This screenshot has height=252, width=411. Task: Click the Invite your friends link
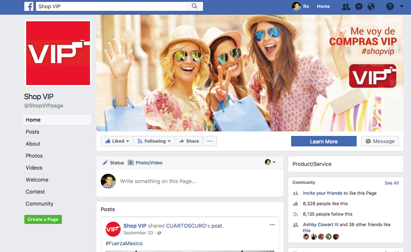coord(323,193)
